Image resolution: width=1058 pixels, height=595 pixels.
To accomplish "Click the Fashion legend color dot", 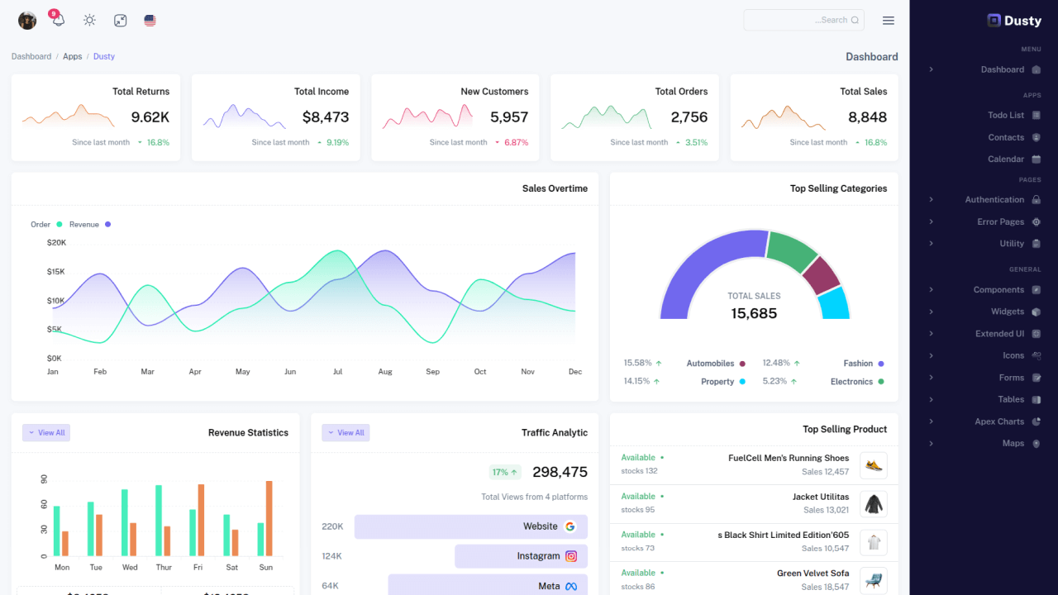I will point(881,364).
